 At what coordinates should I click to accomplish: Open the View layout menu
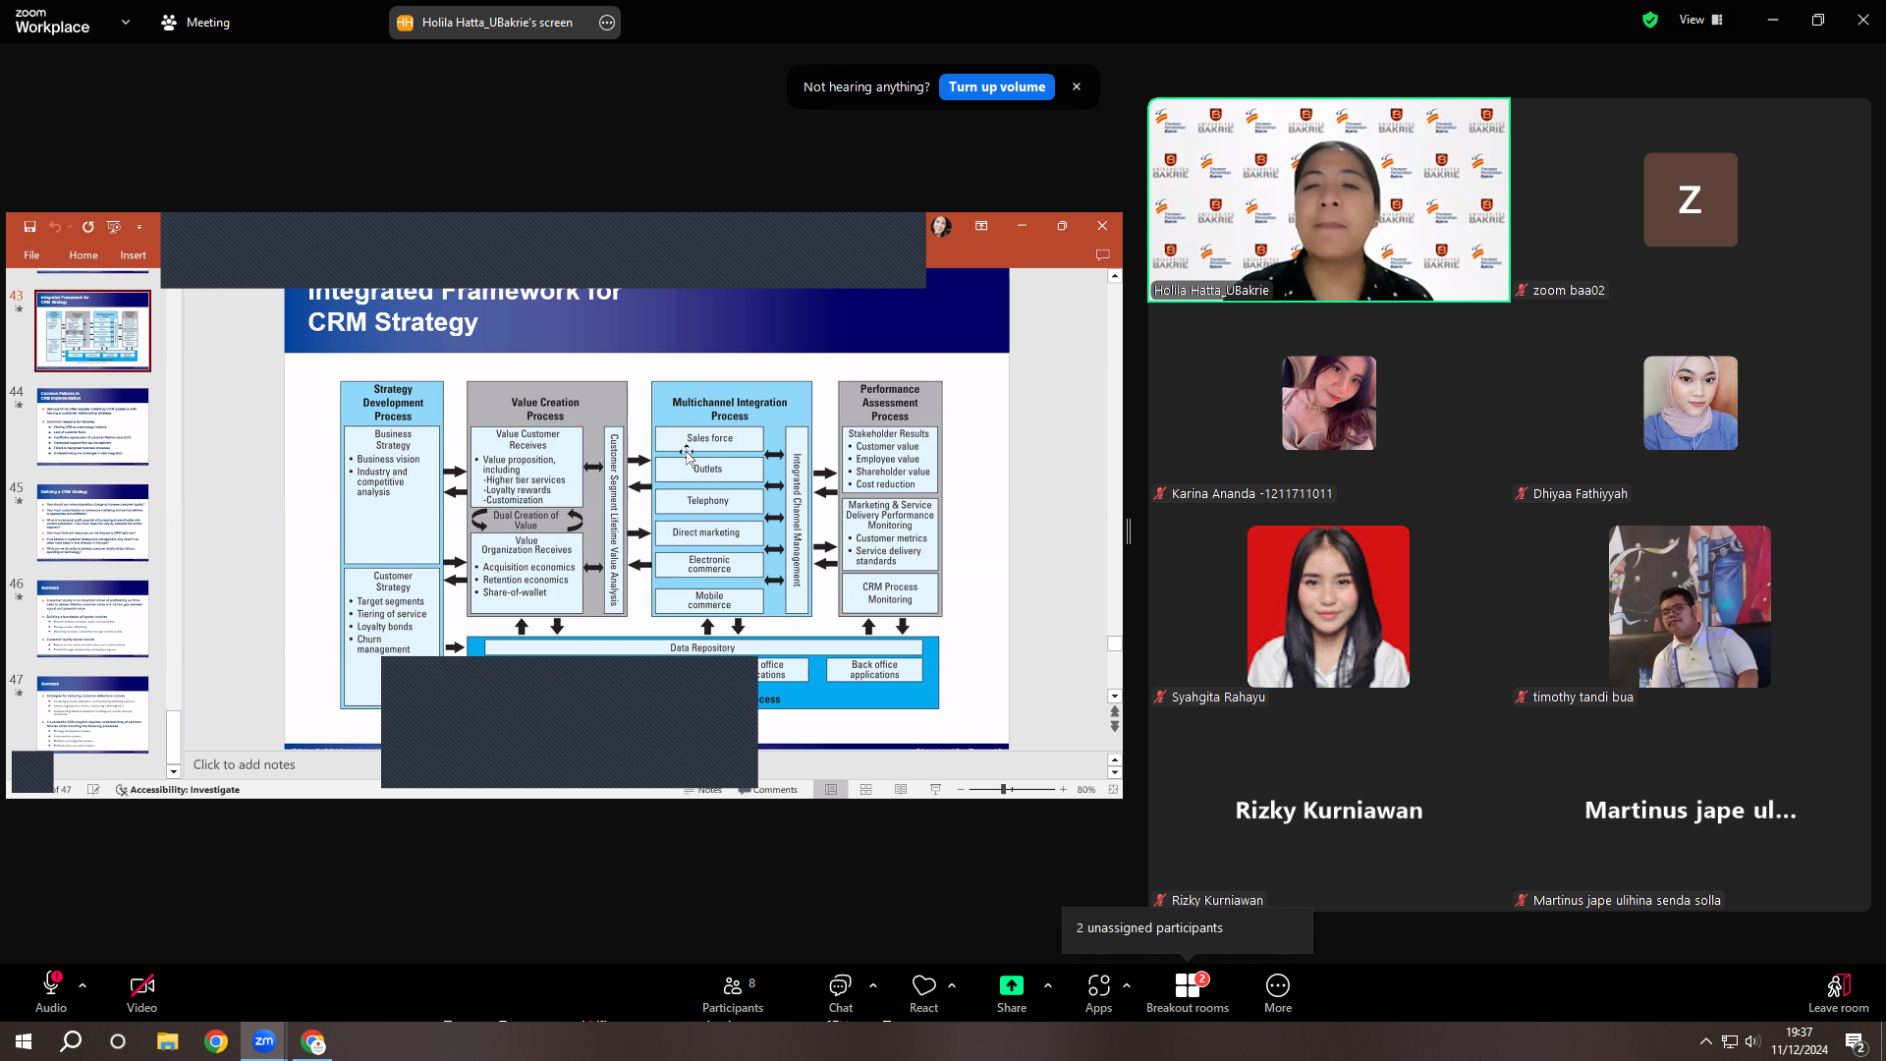pyautogui.click(x=1700, y=21)
